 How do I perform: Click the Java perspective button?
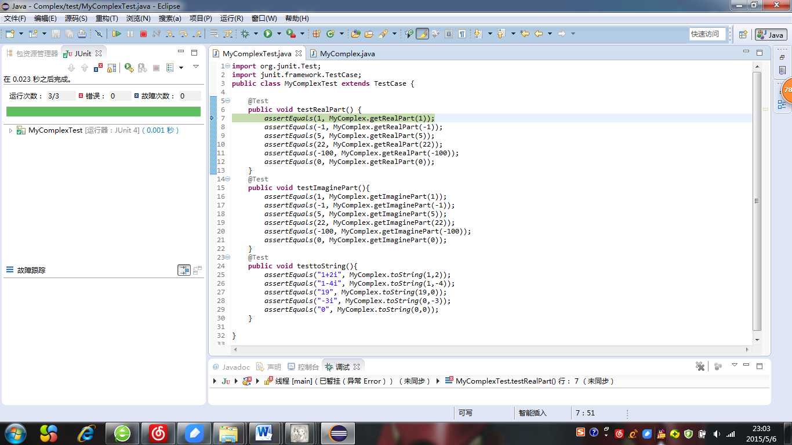coord(771,35)
